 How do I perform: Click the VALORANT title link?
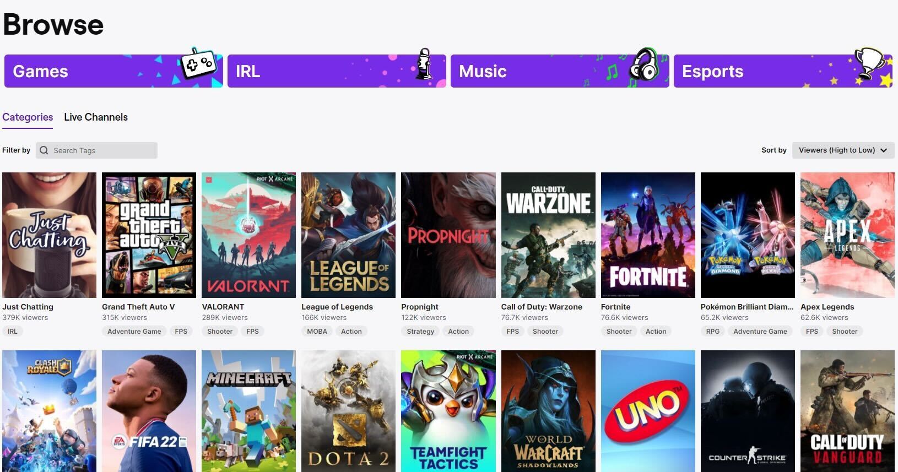click(223, 307)
